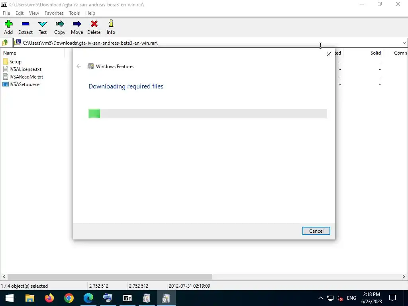Select the IVSASetup.exe file name
Image resolution: width=408 pixels, height=306 pixels.
(x=24, y=84)
